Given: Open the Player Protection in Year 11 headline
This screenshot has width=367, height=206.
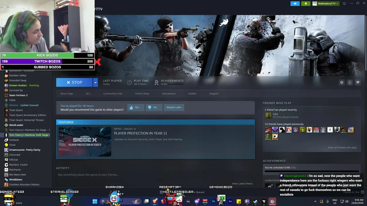Looking at the screenshot, I should pyautogui.click(x=140, y=133).
